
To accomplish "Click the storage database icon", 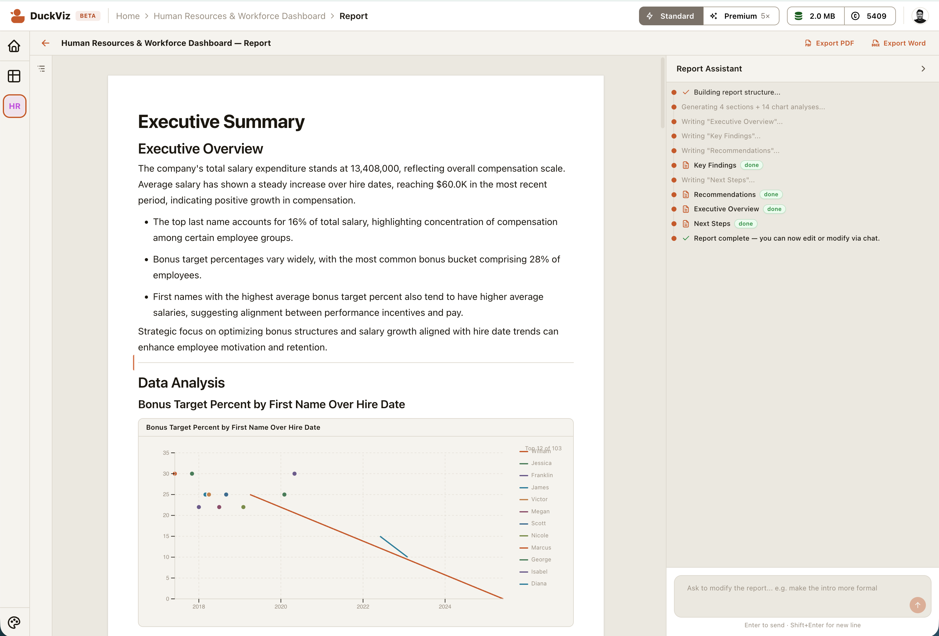I will 799,16.
